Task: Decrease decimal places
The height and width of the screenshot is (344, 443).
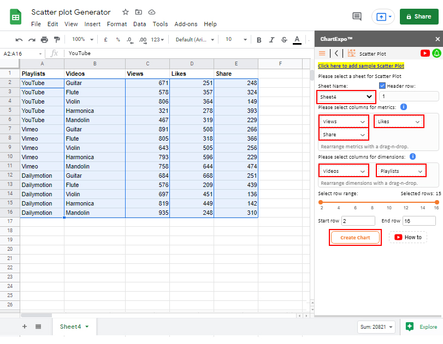Action: click(x=129, y=40)
